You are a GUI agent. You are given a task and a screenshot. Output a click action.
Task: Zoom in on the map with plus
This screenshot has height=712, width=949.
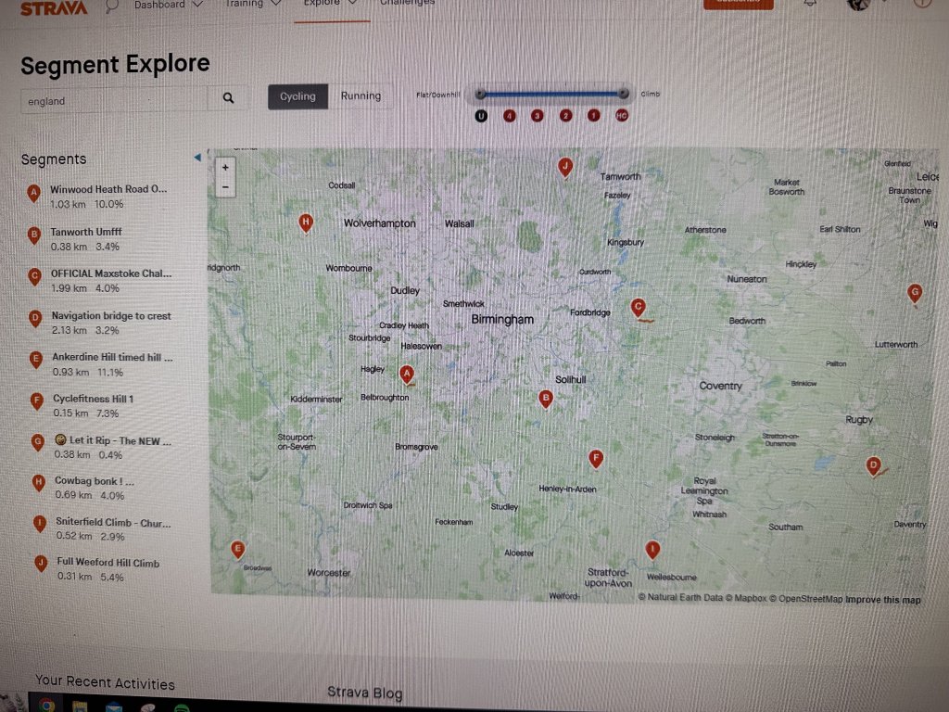click(225, 168)
